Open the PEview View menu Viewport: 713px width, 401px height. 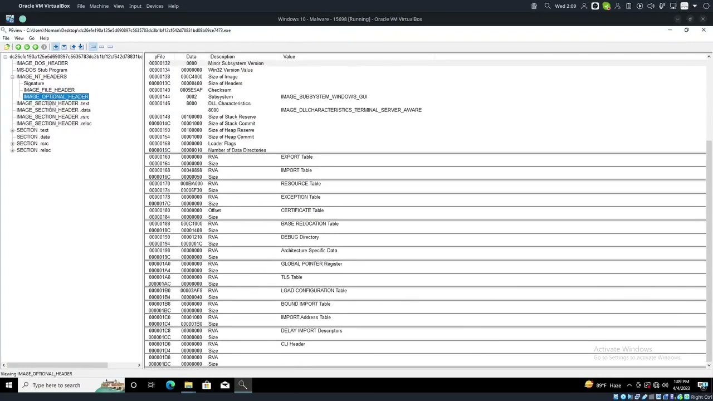coord(18,38)
